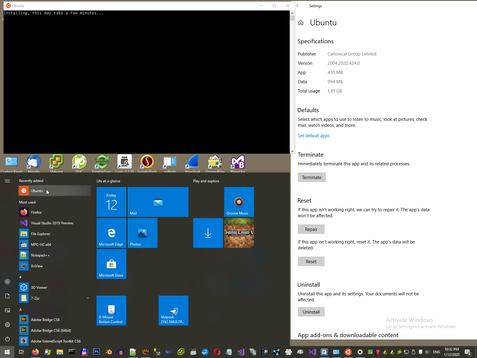
Task: Click the Repair button
Action: [311, 229]
